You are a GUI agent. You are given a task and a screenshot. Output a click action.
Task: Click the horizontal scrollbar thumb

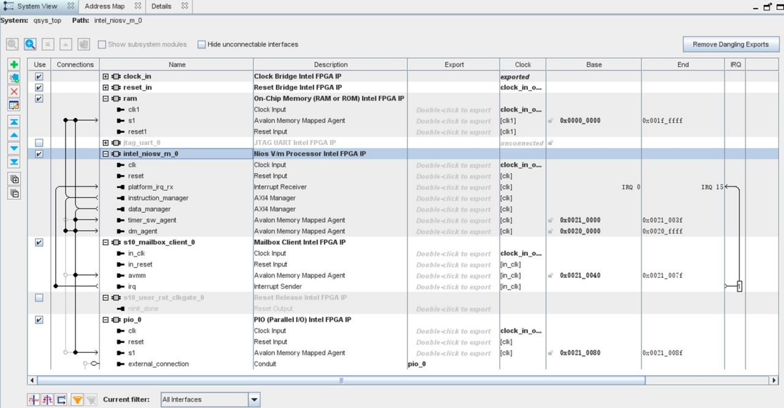coord(341,380)
